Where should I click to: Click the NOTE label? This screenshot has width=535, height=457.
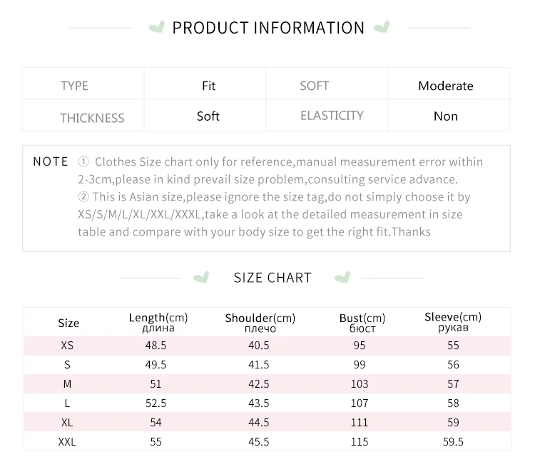tap(51, 161)
